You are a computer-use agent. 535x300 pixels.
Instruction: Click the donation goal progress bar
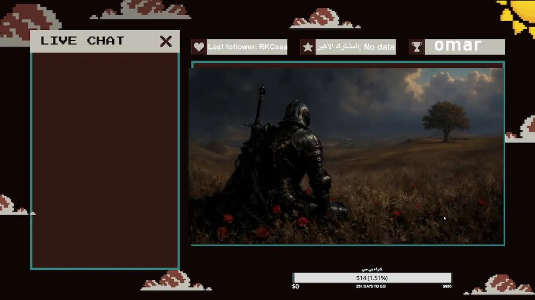(x=372, y=278)
